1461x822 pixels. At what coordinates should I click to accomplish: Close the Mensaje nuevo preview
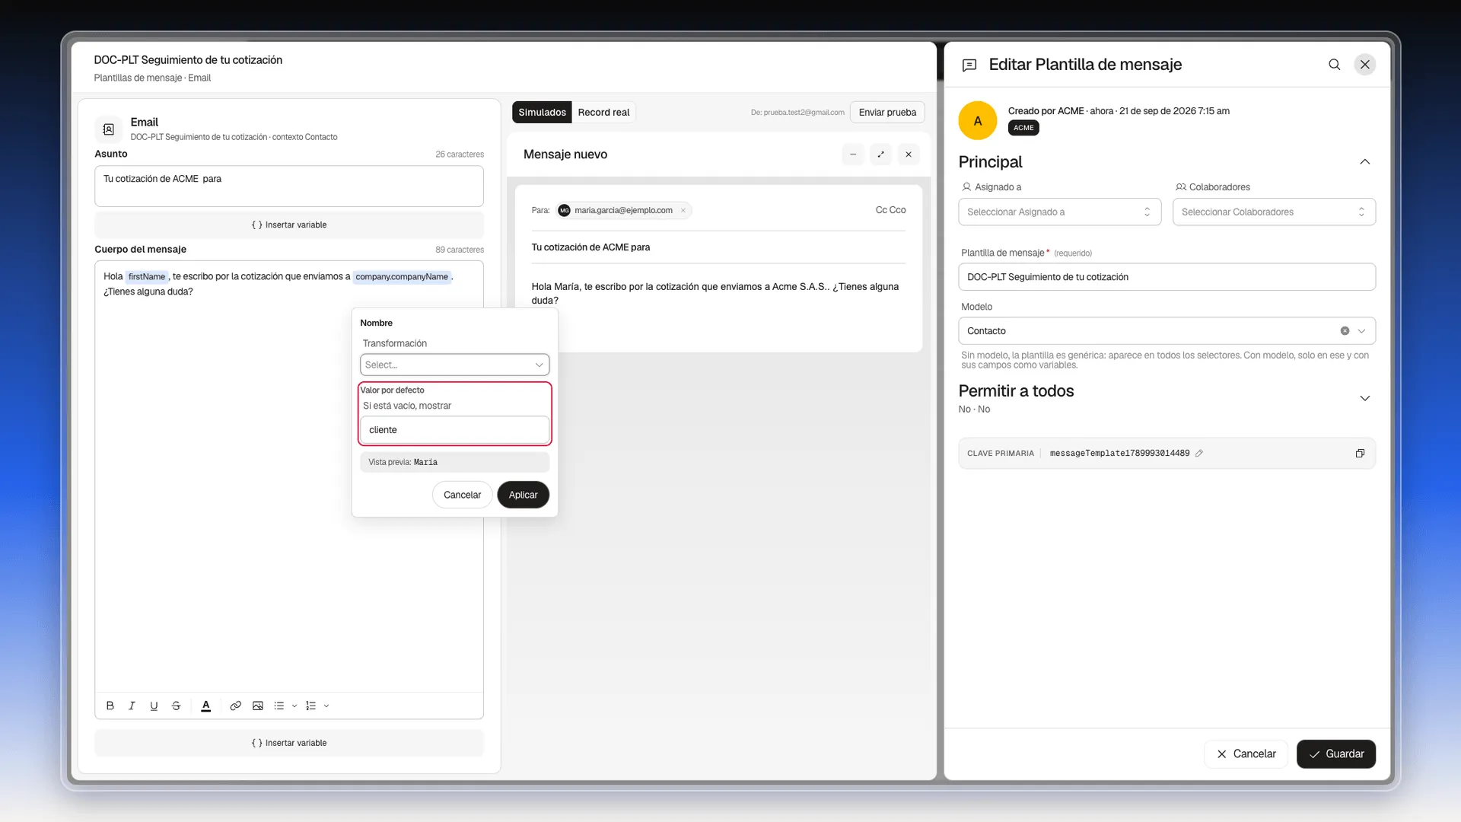[909, 155]
